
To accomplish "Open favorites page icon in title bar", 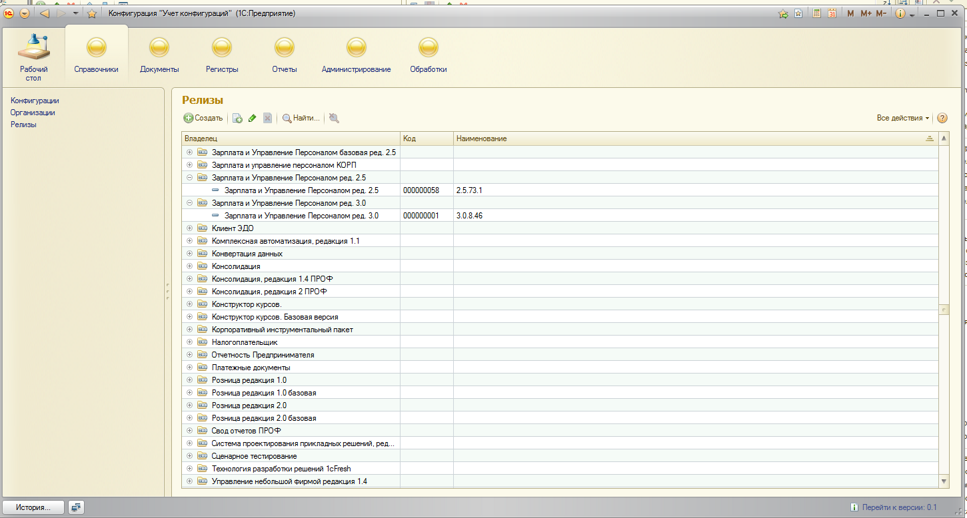I will (x=798, y=13).
